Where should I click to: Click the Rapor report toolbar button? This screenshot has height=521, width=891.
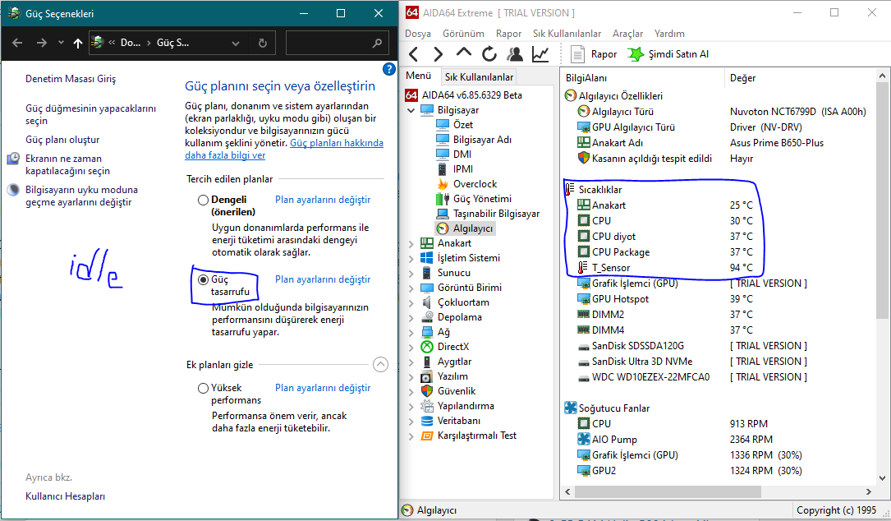tap(595, 54)
